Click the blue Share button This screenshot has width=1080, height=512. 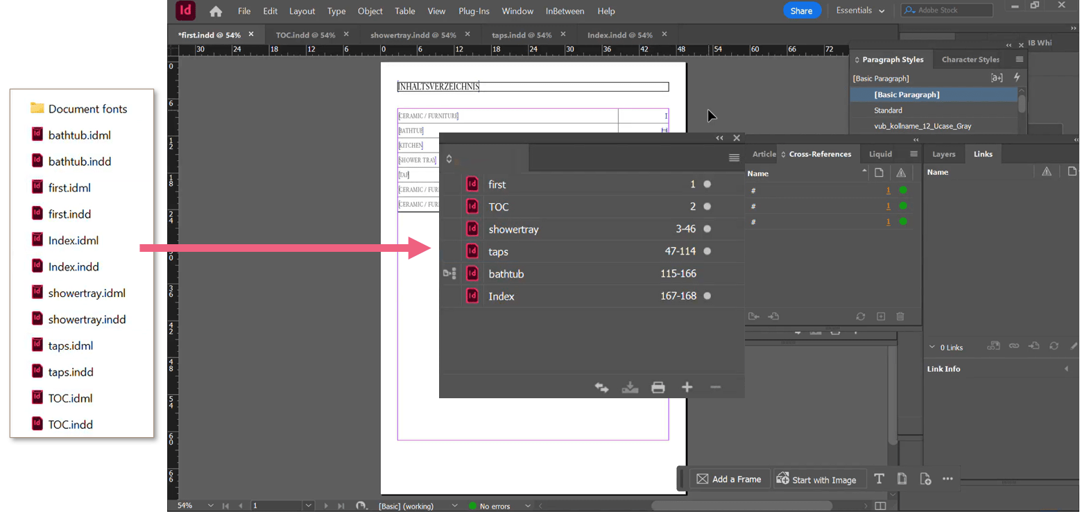[x=801, y=11]
